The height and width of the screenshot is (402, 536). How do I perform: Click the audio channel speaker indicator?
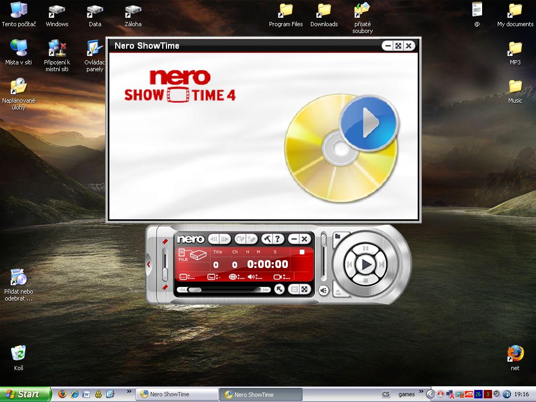point(255,277)
